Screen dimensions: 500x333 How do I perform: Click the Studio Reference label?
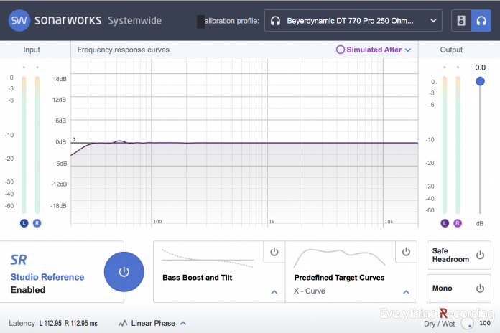tap(47, 277)
